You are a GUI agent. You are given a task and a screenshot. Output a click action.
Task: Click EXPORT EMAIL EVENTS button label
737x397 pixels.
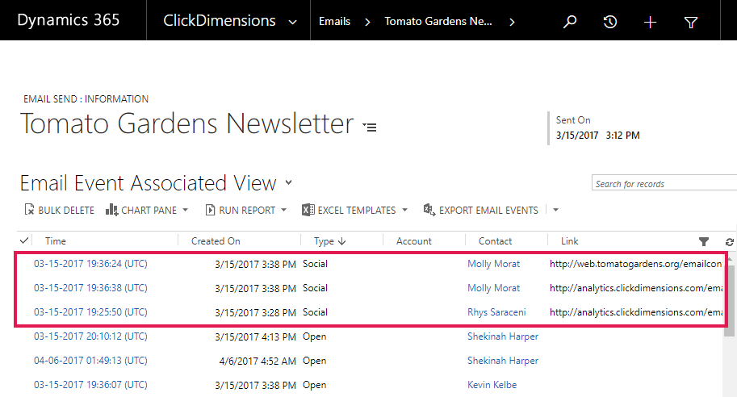click(488, 211)
